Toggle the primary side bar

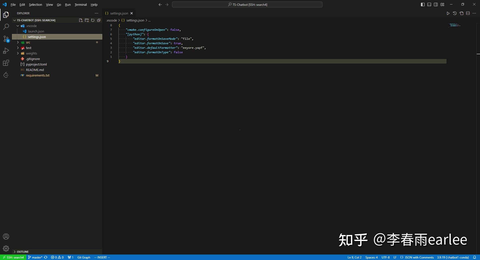click(x=423, y=4)
